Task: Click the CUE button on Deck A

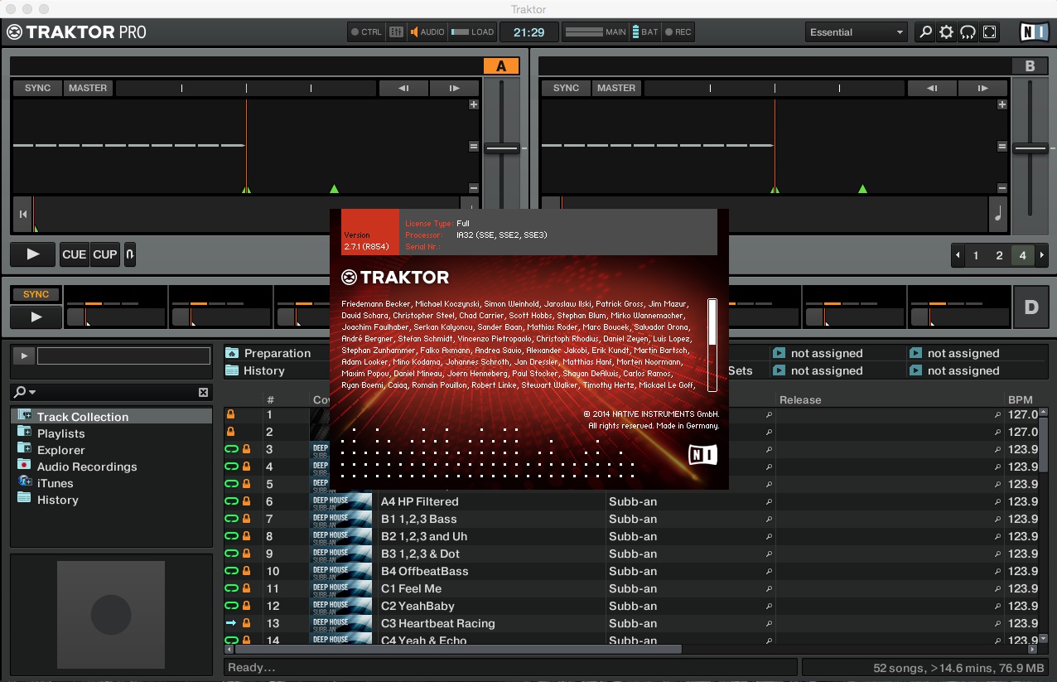Action: click(75, 254)
